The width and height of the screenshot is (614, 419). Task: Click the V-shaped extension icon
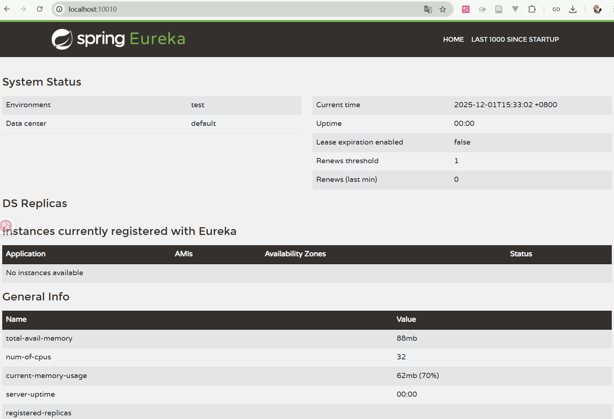click(515, 9)
